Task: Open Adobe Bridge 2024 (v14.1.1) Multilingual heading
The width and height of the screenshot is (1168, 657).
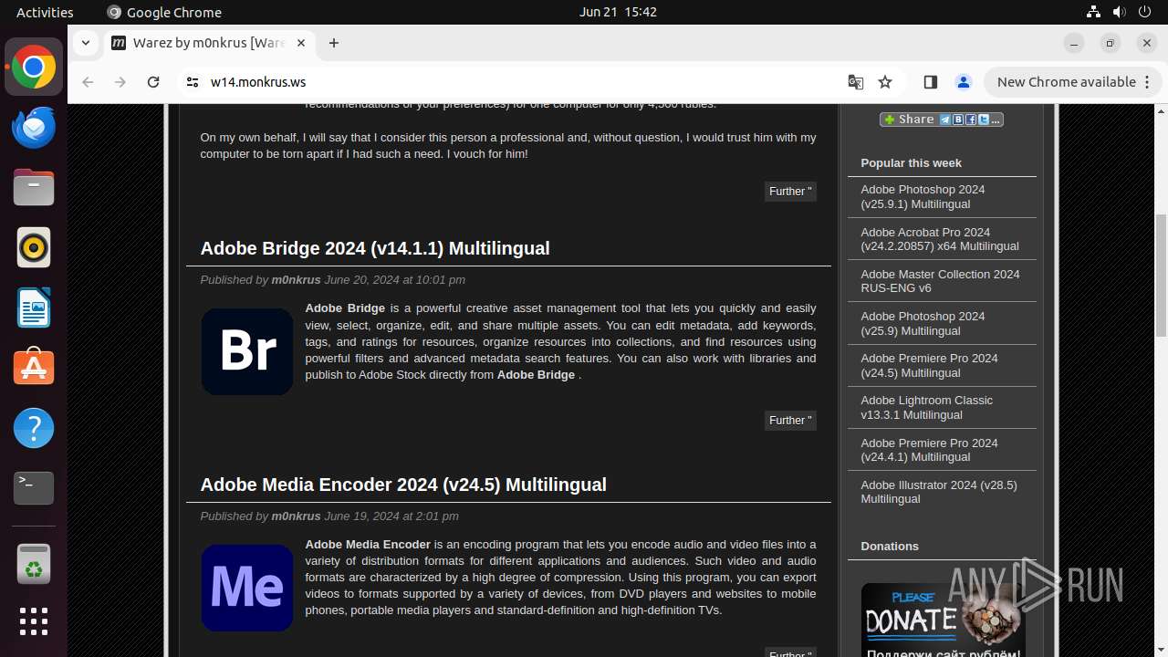Action: point(375,248)
